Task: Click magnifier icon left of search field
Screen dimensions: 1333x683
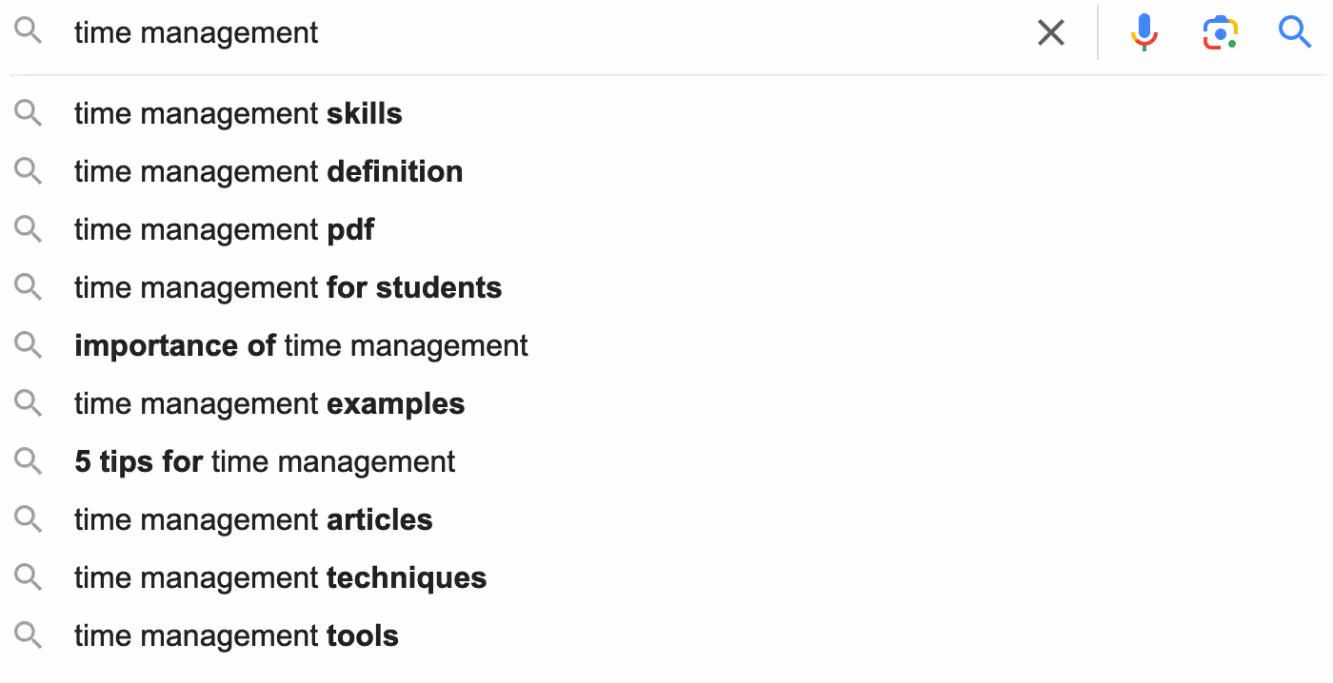Action: coord(29,32)
